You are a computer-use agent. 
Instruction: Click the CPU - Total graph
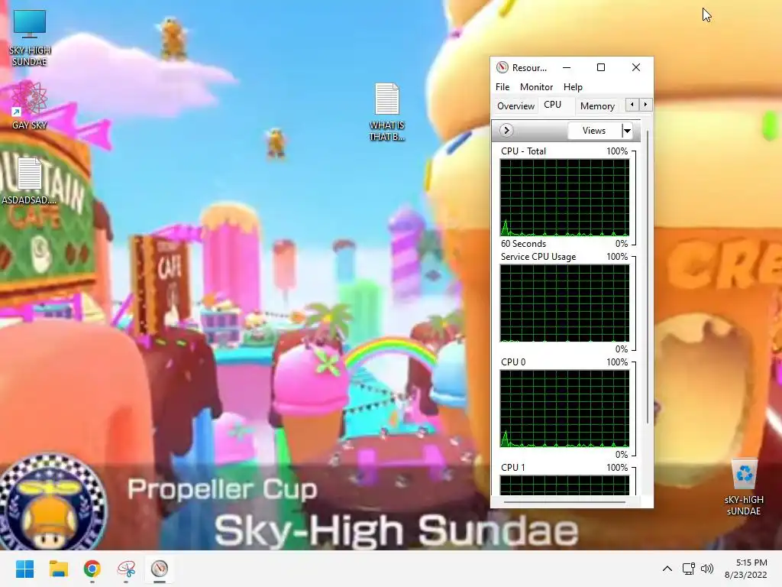click(x=564, y=198)
